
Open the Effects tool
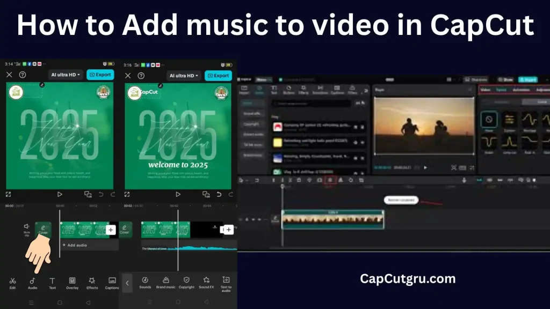tap(92, 283)
